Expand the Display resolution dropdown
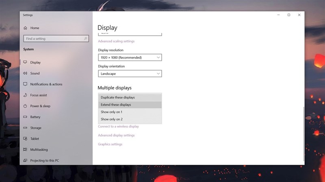Screen dimensions: 325x182 click(130, 57)
